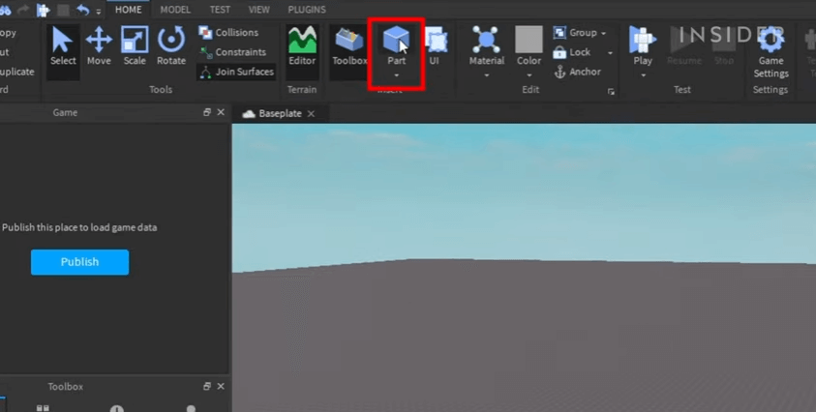The width and height of the screenshot is (816, 412).
Task: Expand the Material dropdown
Action: click(x=487, y=74)
